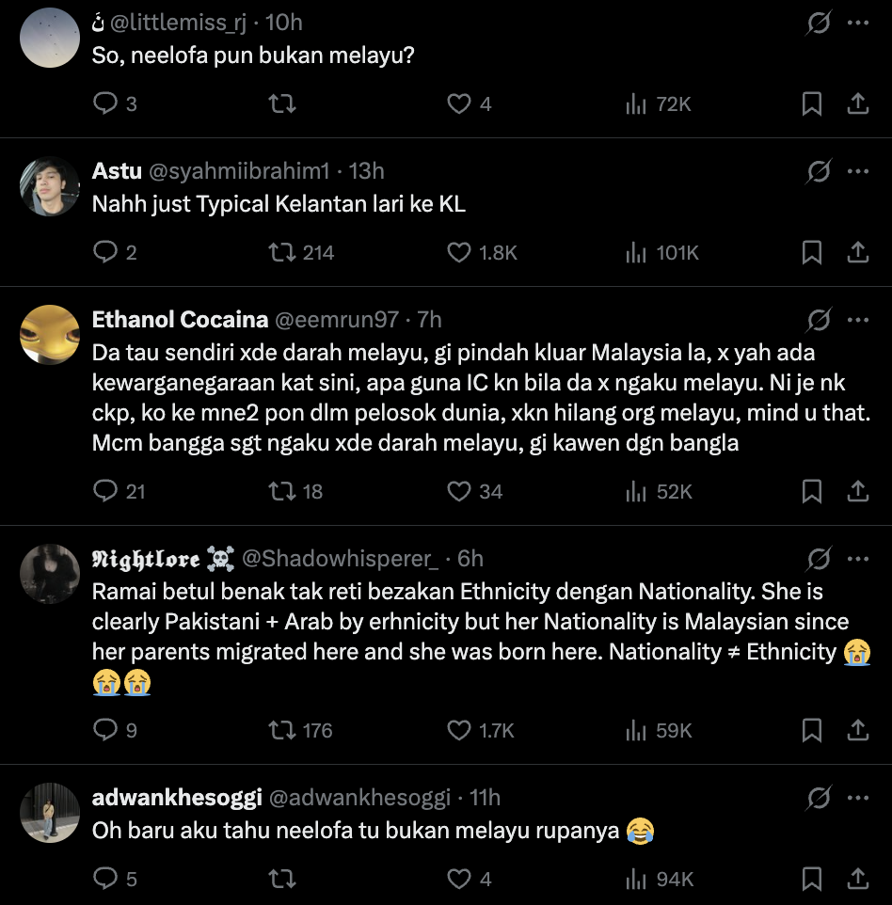
Task: Bookmark adwankhesoggi's tweet
Action: (x=811, y=879)
